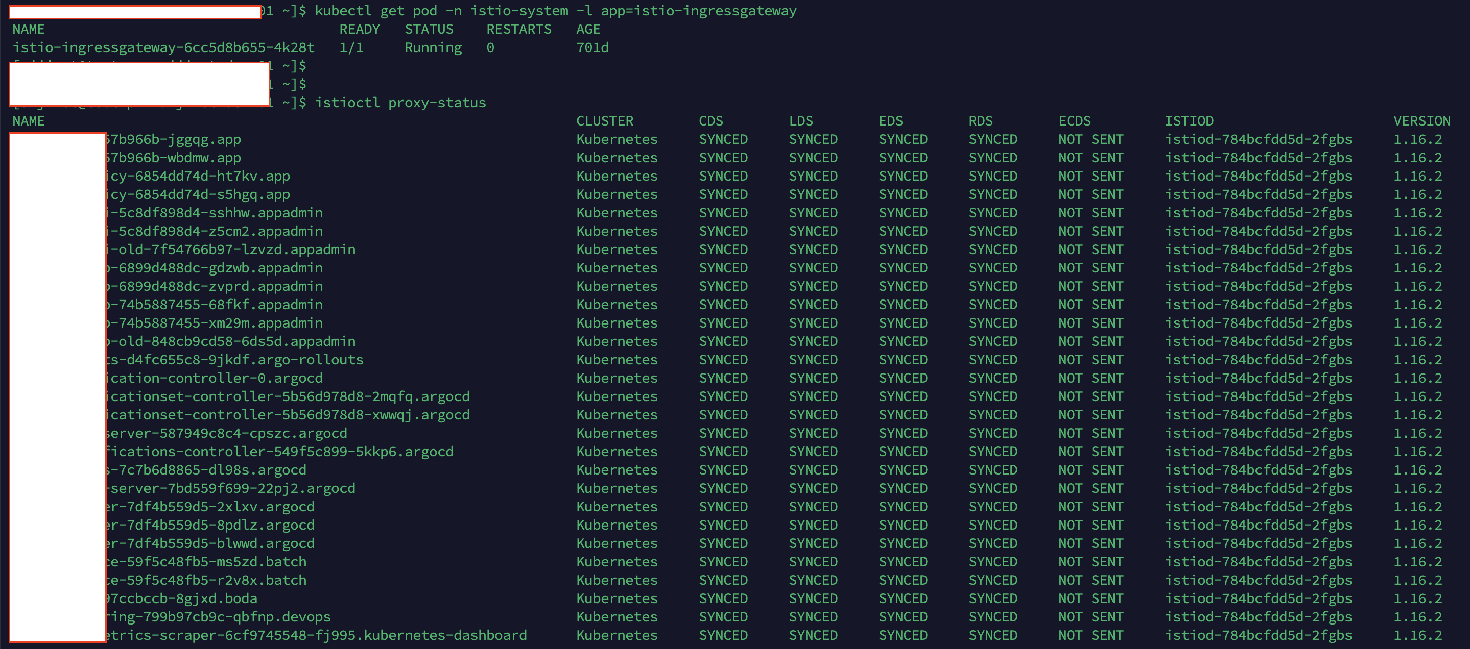
Task: Click the istio-ingressgateway-6cc5d8b655-4k28t pod name
Action: pyautogui.click(x=163, y=47)
